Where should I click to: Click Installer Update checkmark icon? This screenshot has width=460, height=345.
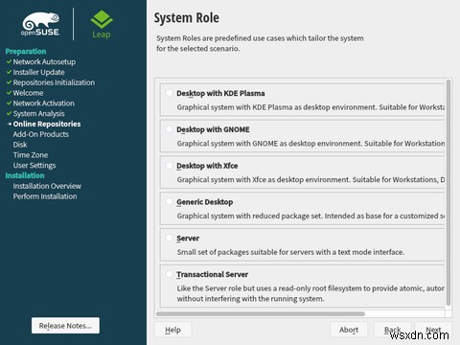point(9,72)
